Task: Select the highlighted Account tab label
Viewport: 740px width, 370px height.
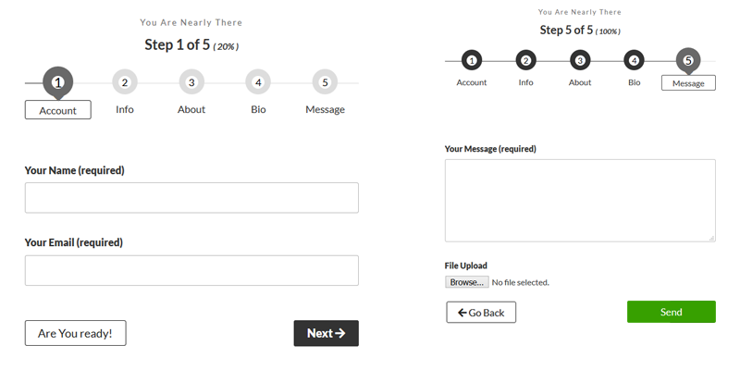Action: click(57, 110)
